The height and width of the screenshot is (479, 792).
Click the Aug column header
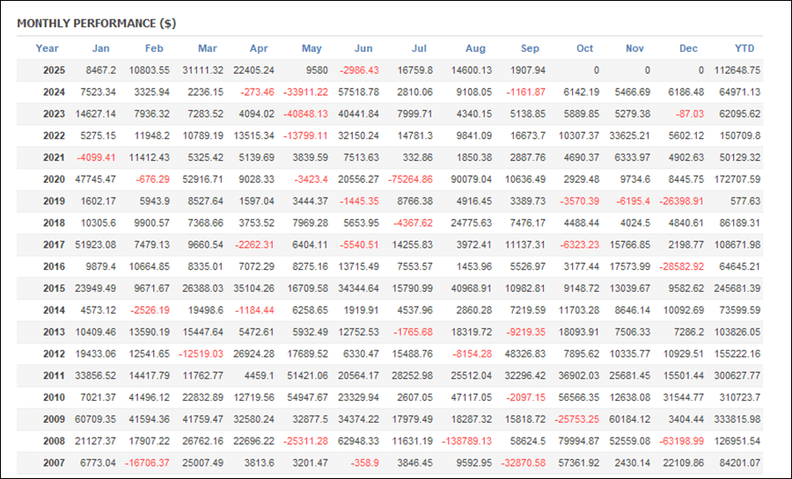pyautogui.click(x=475, y=48)
